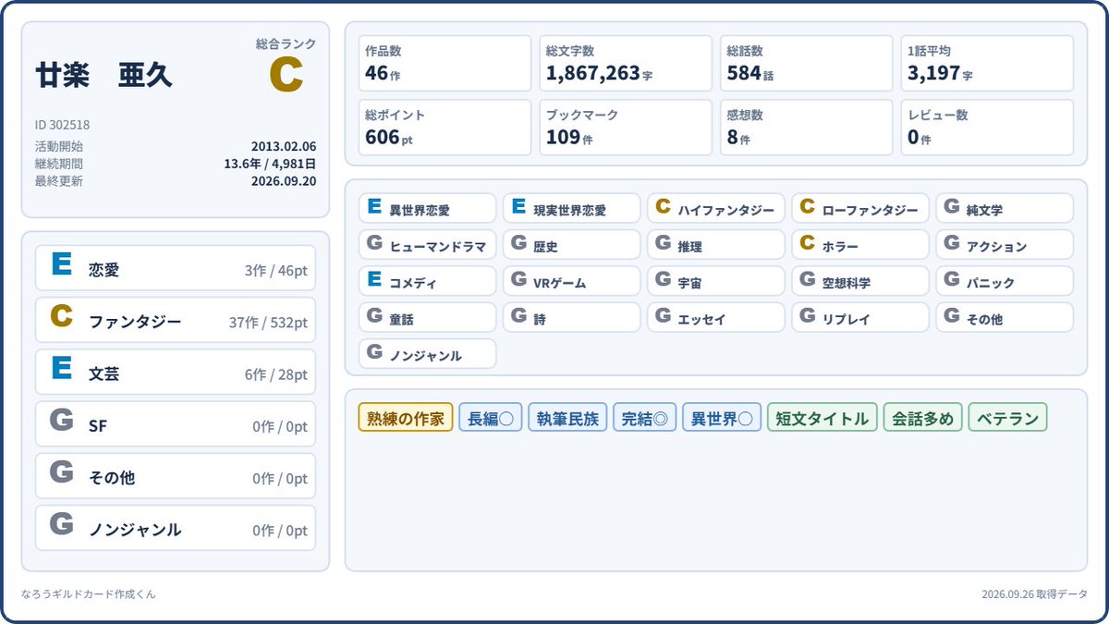Select the その他 category row in left panel
This screenshot has width=1109, height=624.
coord(176,476)
